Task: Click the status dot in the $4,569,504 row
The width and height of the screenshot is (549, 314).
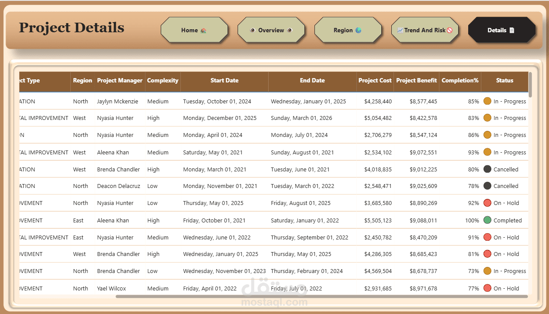Action: (x=487, y=271)
